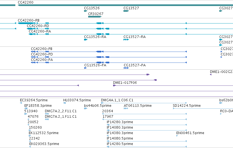Select the 17967 feature label

(108, 117)
